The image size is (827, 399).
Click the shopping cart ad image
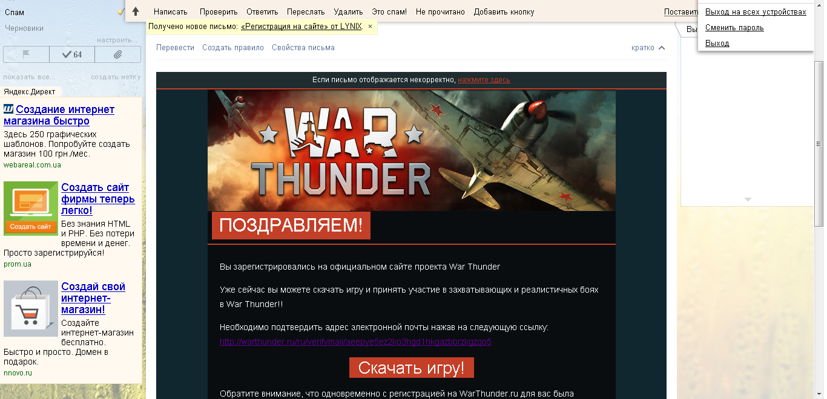[31, 309]
